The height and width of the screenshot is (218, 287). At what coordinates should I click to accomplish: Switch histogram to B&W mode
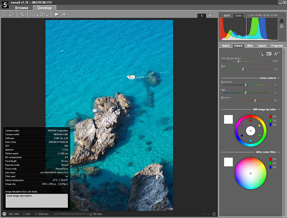[x=227, y=16]
